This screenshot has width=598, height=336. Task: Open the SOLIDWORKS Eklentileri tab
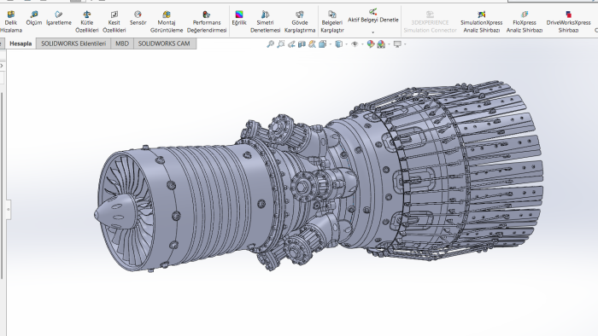(x=73, y=43)
